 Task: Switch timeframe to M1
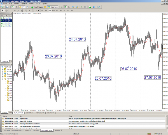pyautogui.click(x=42, y=11)
